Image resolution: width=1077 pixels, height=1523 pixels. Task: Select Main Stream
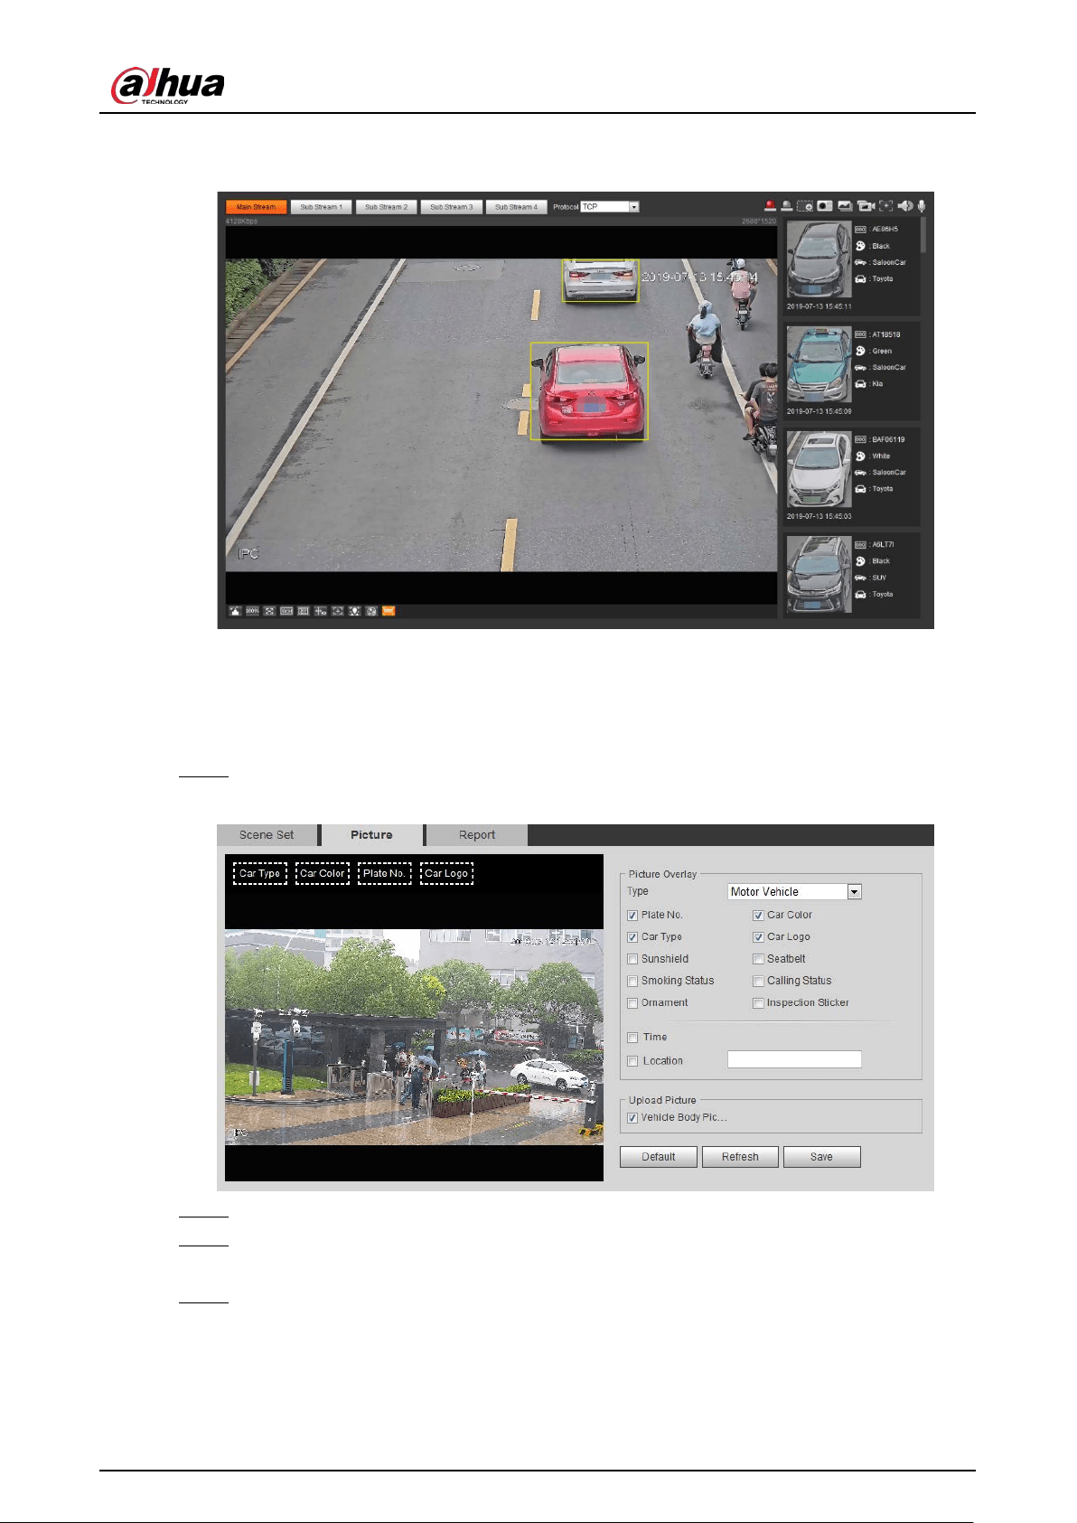point(257,207)
